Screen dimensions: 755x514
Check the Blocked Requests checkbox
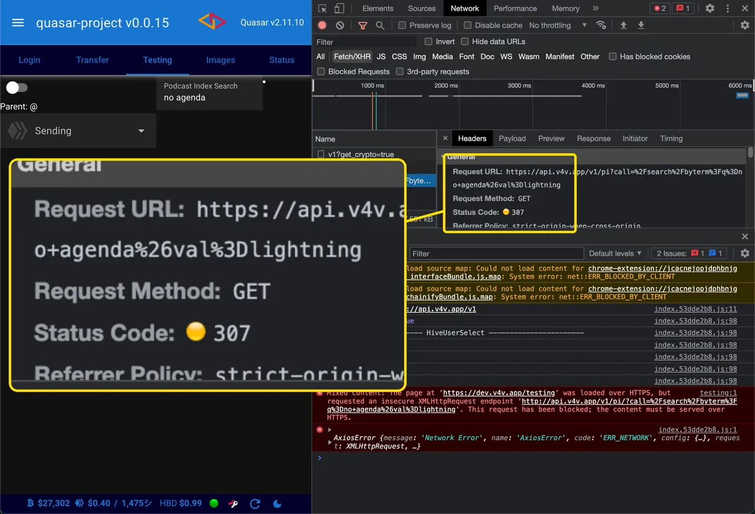[x=321, y=71]
